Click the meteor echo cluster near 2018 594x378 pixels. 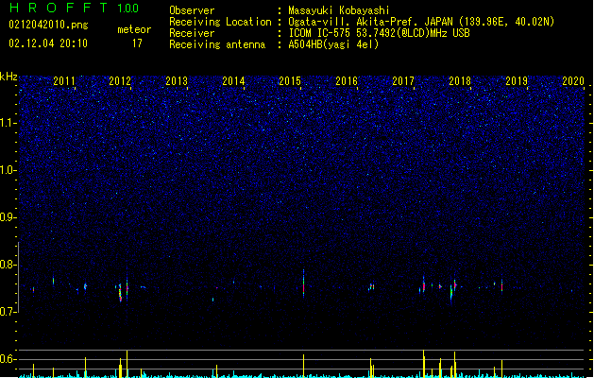click(453, 290)
